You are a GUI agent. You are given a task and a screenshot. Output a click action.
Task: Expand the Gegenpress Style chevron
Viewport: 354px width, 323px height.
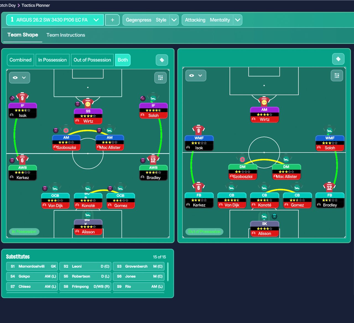(174, 20)
